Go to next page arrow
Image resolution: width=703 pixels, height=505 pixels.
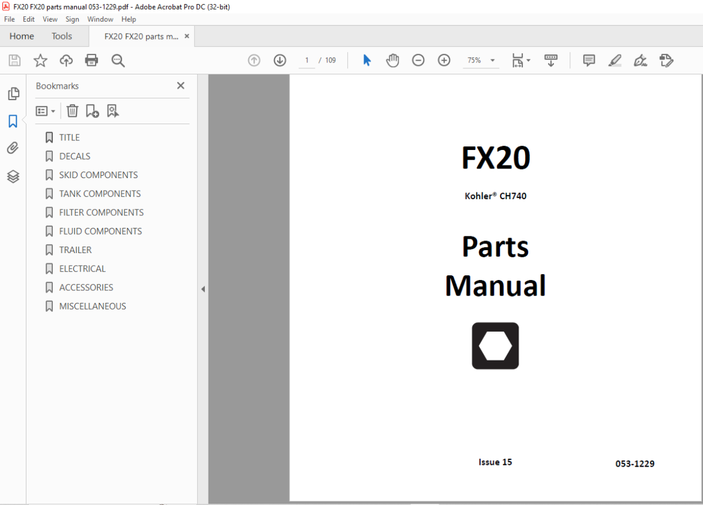(x=280, y=61)
